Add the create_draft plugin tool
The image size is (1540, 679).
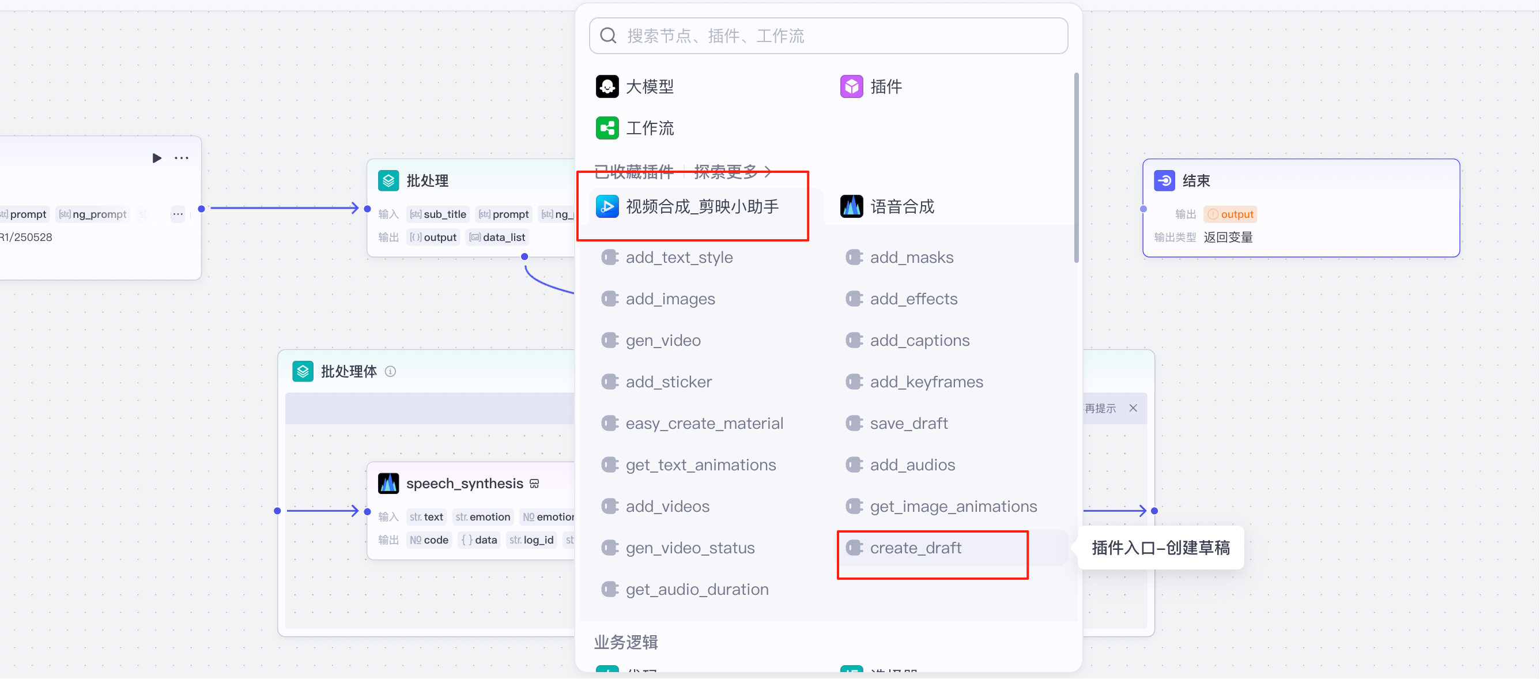[x=915, y=548]
